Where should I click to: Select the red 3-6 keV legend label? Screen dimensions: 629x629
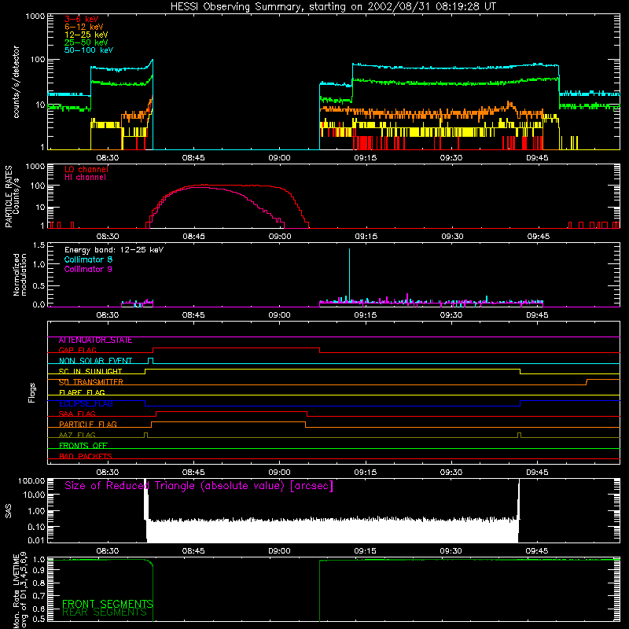tap(81, 19)
